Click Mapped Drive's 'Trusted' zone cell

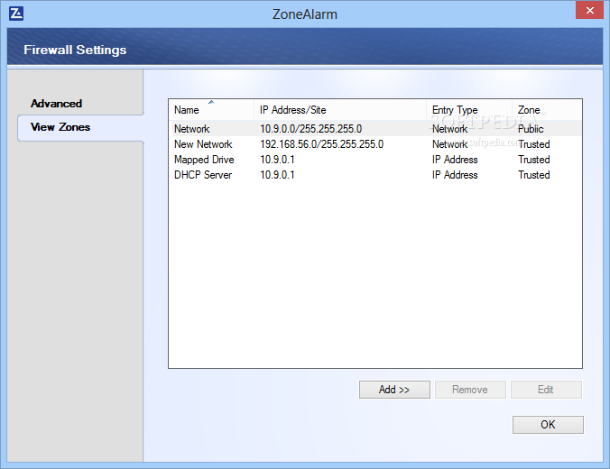534,160
